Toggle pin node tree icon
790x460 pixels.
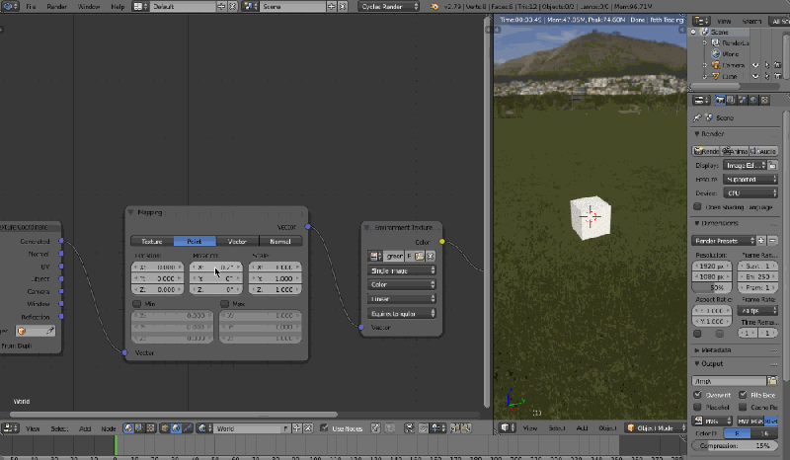375,428
